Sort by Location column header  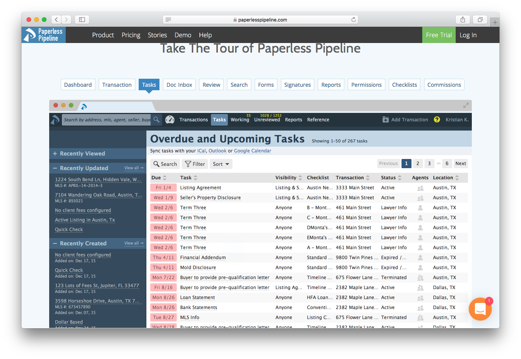coord(446,178)
